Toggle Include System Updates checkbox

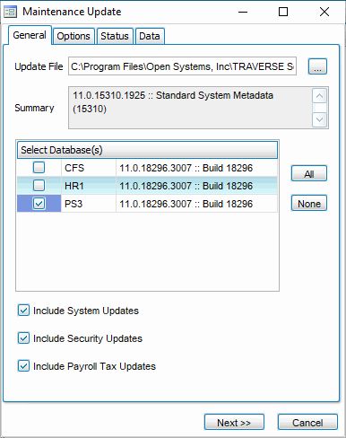pyautogui.click(x=23, y=311)
